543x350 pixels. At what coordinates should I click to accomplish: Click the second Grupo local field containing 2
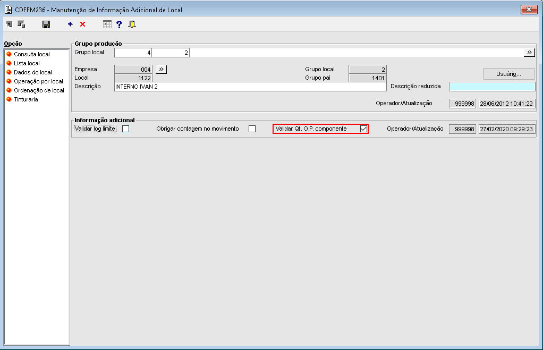pos(171,53)
